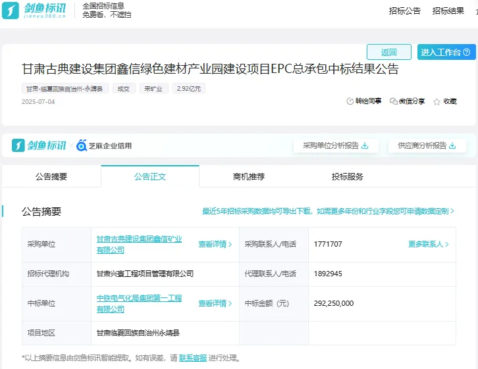
Task: Expand 查看详情 for 采购单位 row
Action: (215, 244)
